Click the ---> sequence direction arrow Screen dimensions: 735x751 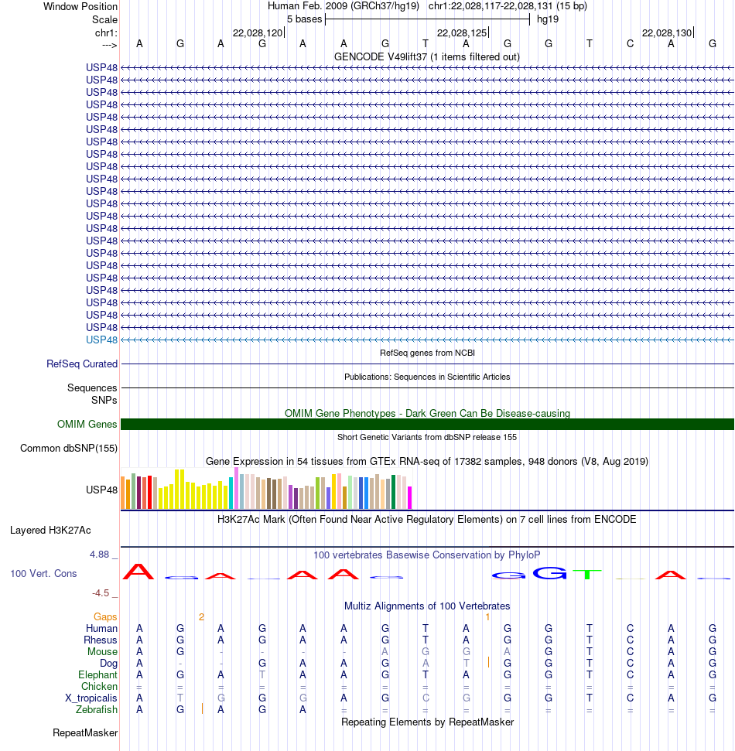(x=109, y=45)
